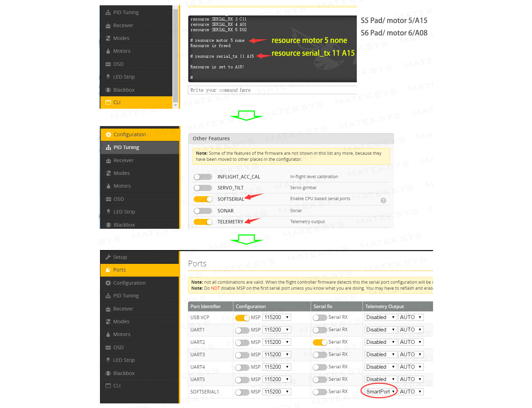Click PID Tuning icon in top CLI screenshot sidebar
532x408 pixels.
(x=108, y=12)
